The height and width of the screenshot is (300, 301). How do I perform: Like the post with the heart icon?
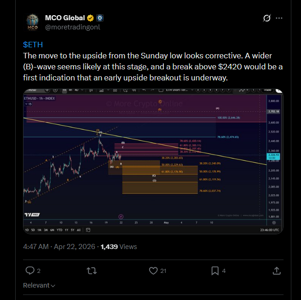pyautogui.click(x=154, y=271)
